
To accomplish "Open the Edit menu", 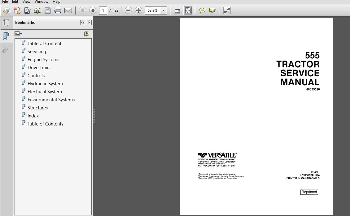I will point(15,2).
